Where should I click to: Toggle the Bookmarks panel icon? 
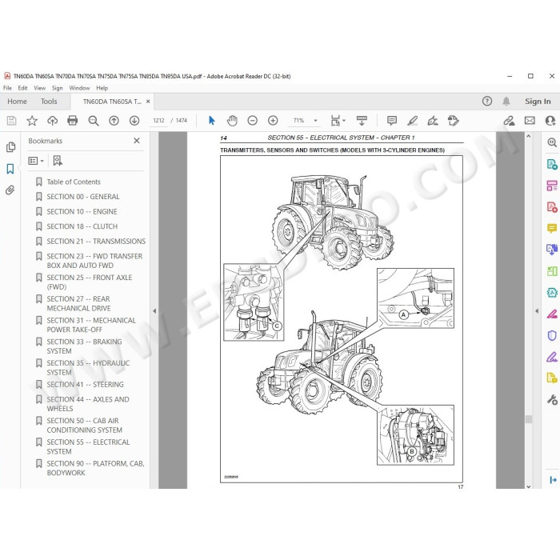click(x=10, y=169)
